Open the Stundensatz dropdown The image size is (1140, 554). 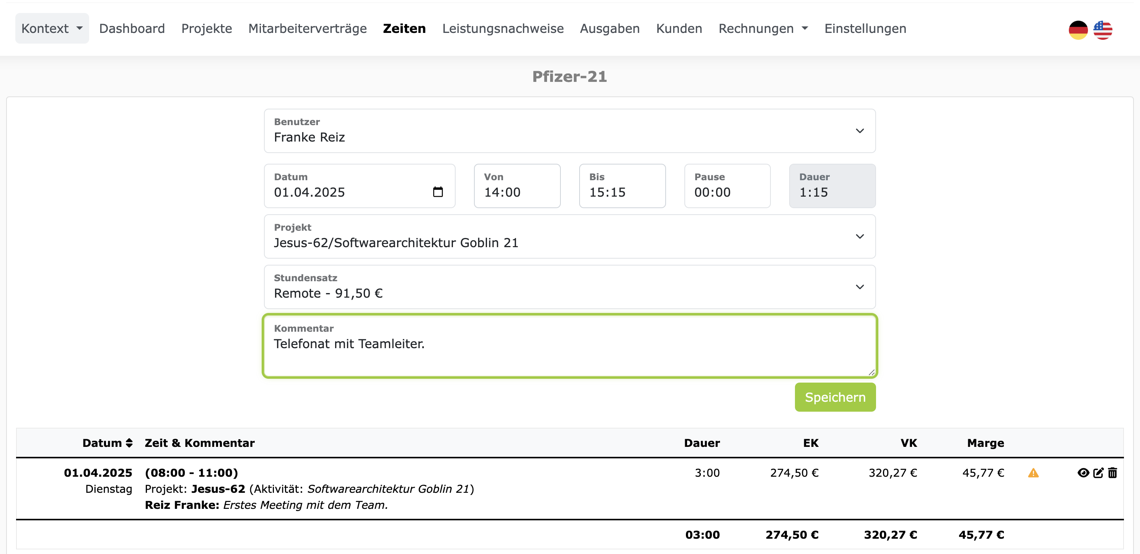click(569, 287)
